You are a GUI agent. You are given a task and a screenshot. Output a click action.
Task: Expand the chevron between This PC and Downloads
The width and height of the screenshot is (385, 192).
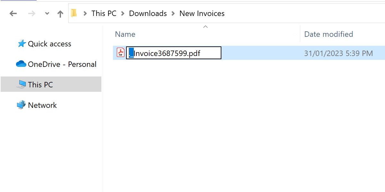tap(123, 13)
